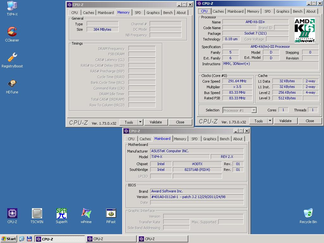Open Caches tab in the CPU window

point(218,11)
